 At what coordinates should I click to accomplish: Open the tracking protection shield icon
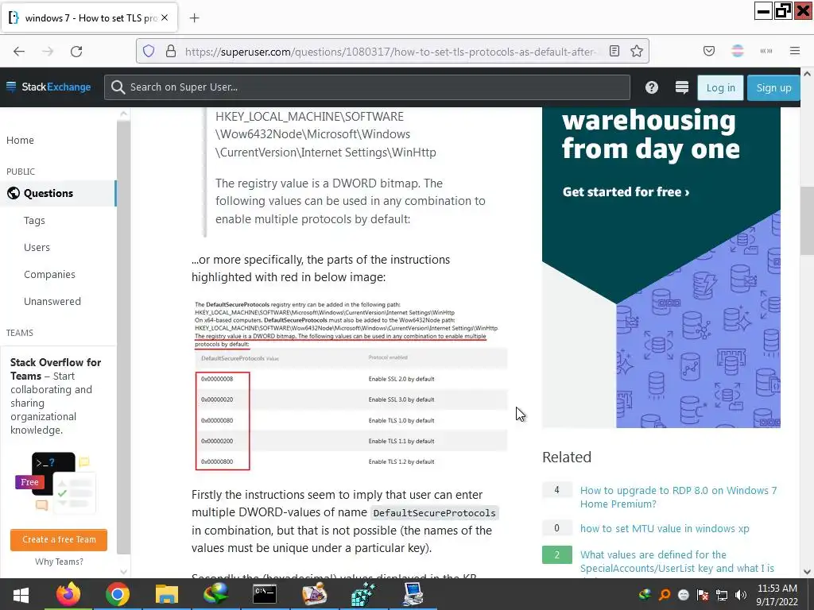pos(149,52)
